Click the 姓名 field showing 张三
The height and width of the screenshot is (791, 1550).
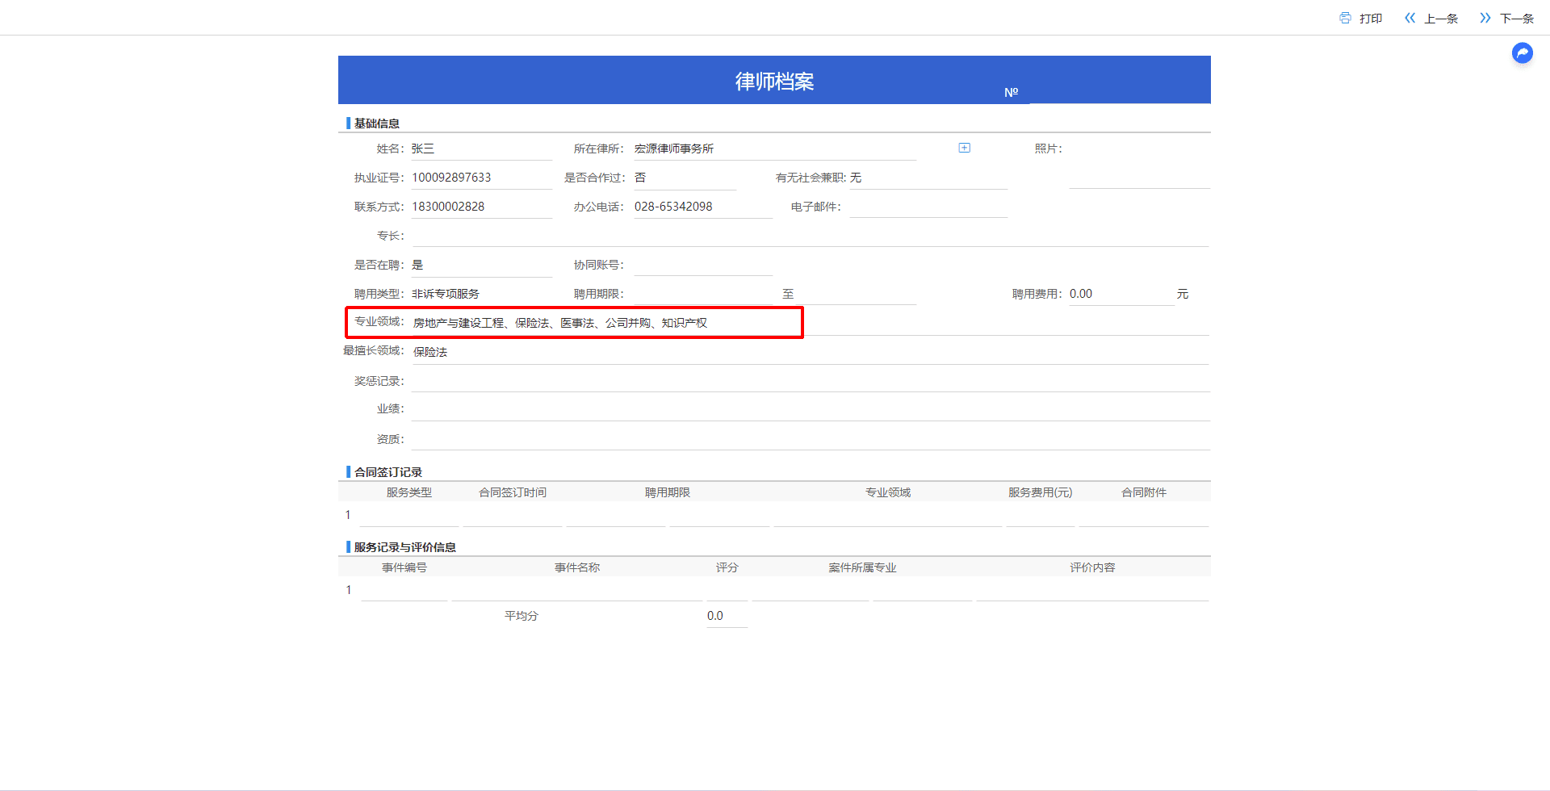tap(481, 149)
